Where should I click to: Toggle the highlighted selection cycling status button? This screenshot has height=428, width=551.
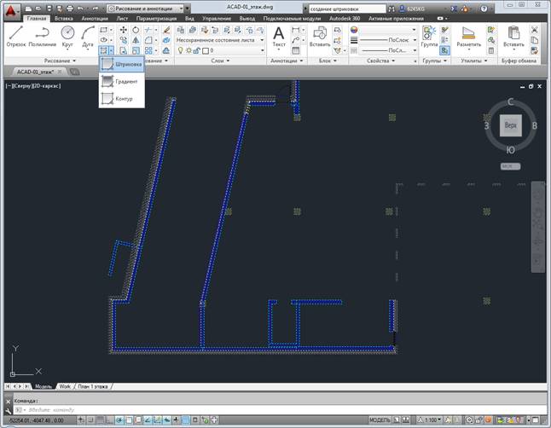tap(186, 420)
